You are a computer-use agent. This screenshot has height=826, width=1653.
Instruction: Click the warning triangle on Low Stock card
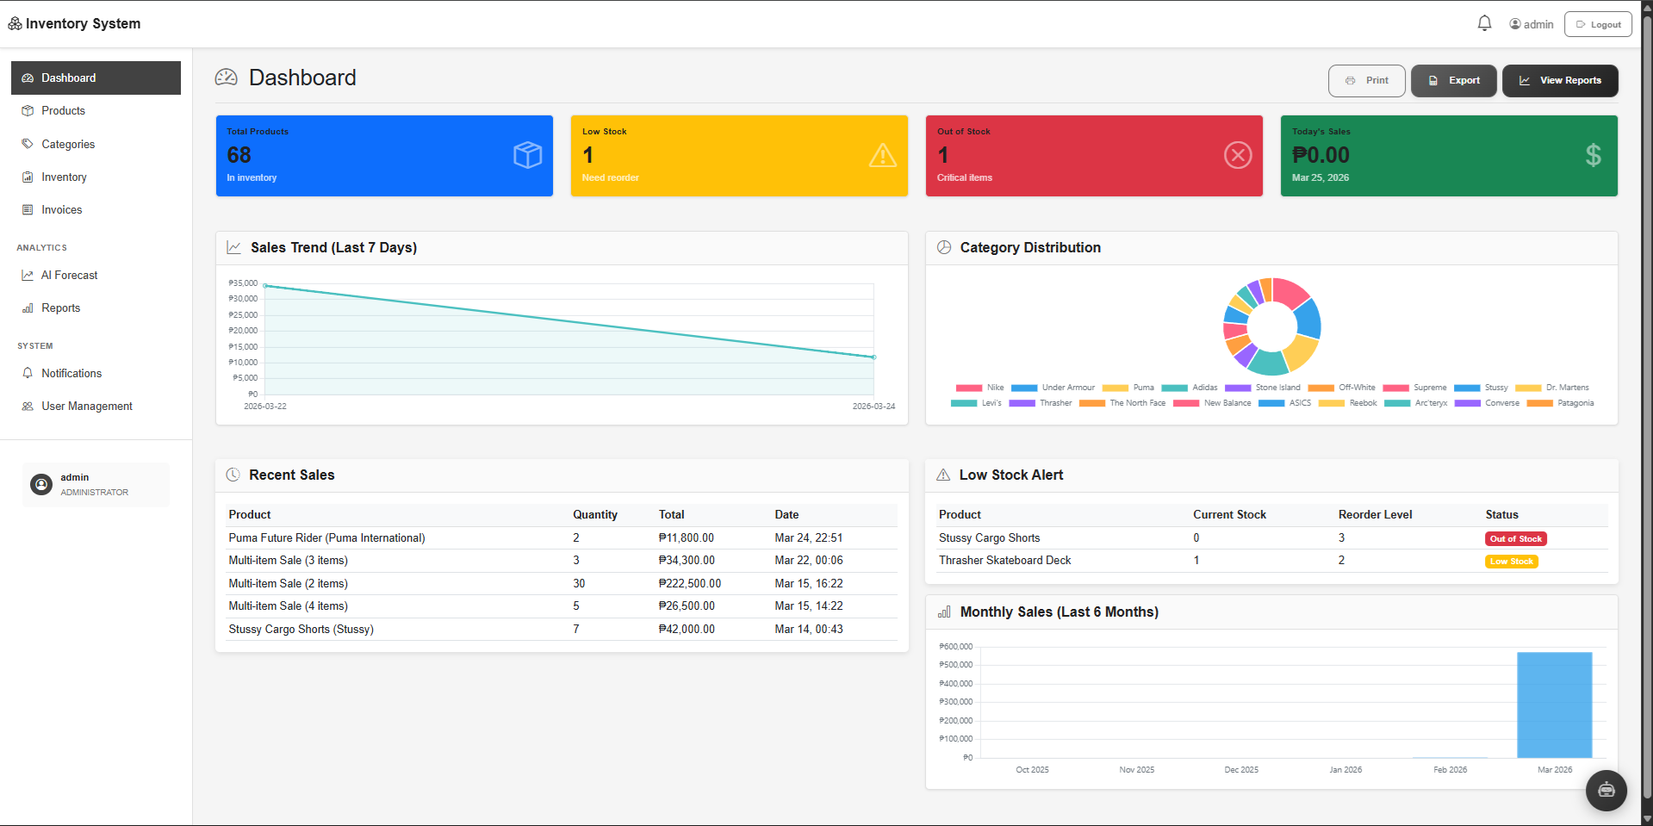(x=882, y=155)
